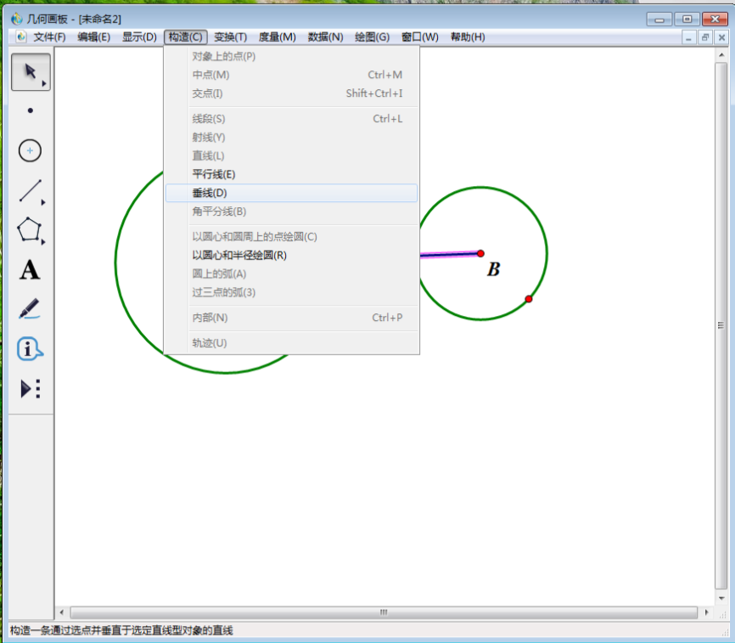
Task: Select the Arrow selection tool
Action: (x=31, y=71)
